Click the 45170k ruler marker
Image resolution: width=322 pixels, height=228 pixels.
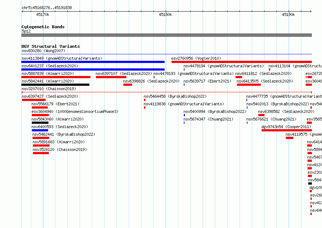[x=43, y=14]
